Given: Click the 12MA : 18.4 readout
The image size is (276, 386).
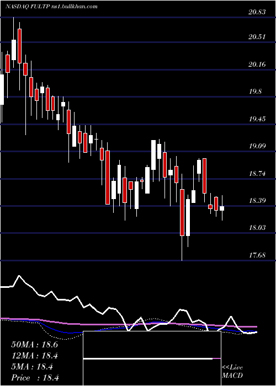Looking at the screenshot, I should (34, 356).
